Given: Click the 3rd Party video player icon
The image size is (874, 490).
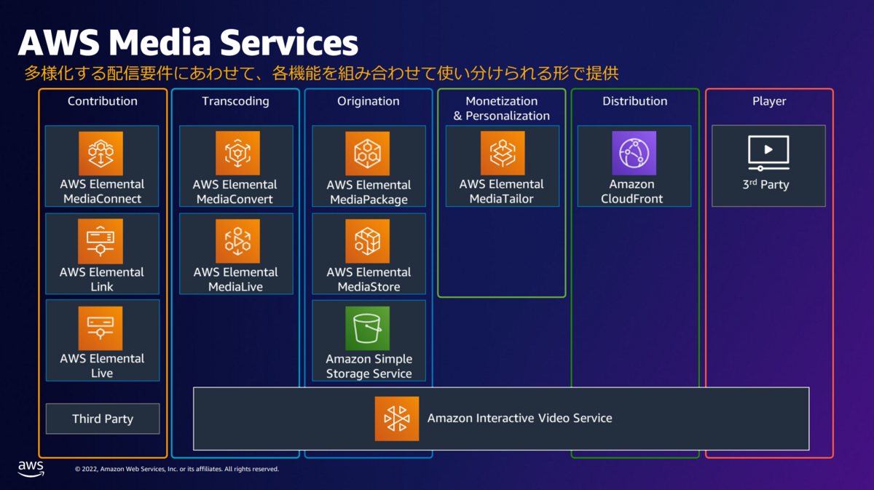Looking at the screenshot, I should pos(768,153).
